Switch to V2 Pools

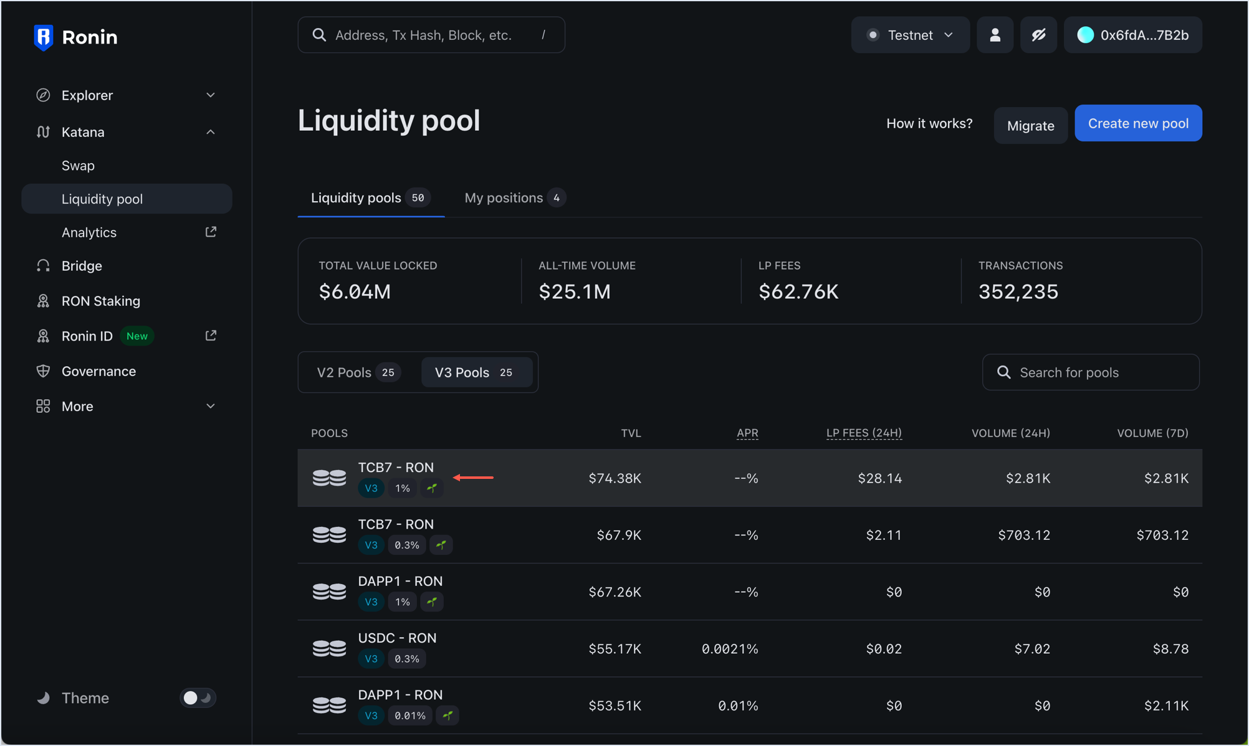358,372
